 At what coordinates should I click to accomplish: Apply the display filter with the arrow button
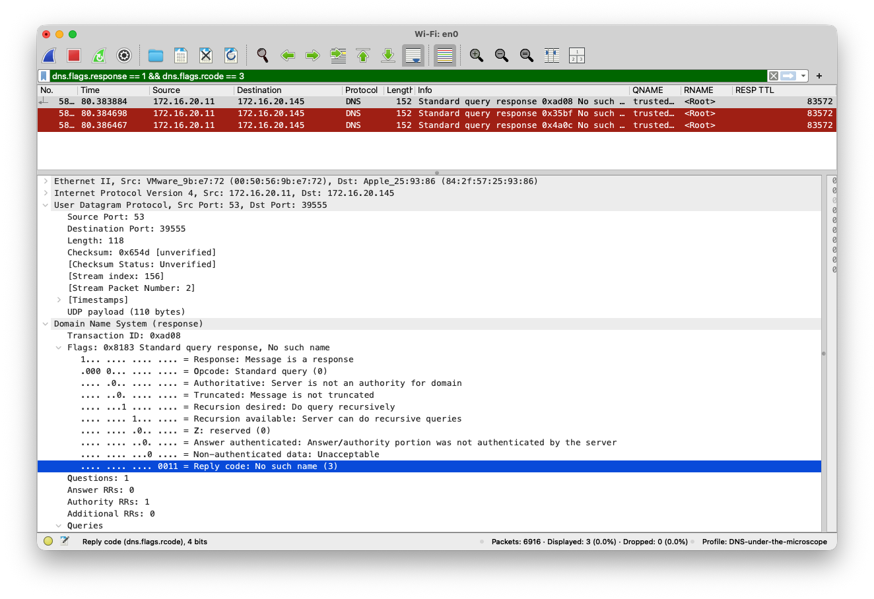pos(788,76)
